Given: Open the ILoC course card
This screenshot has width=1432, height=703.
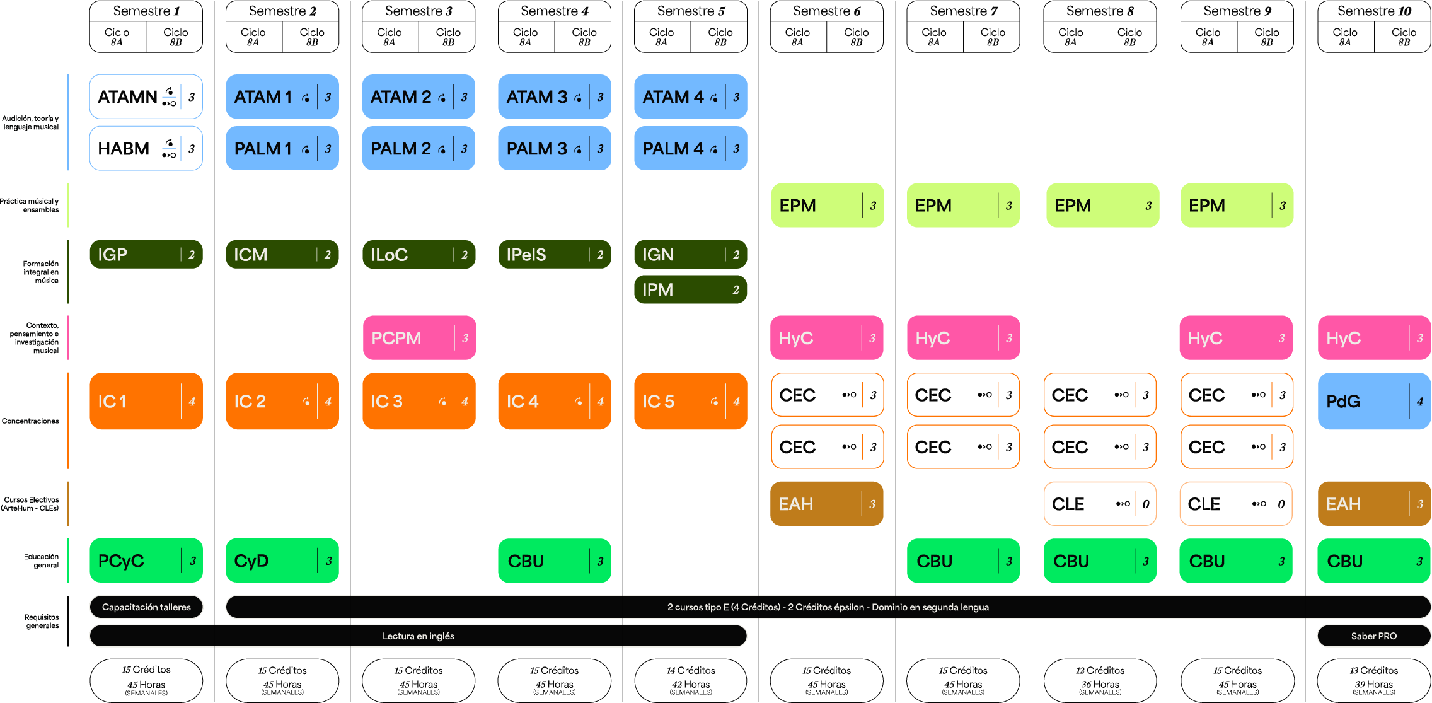Looking at the screenshot, I should tap(419, 255).
